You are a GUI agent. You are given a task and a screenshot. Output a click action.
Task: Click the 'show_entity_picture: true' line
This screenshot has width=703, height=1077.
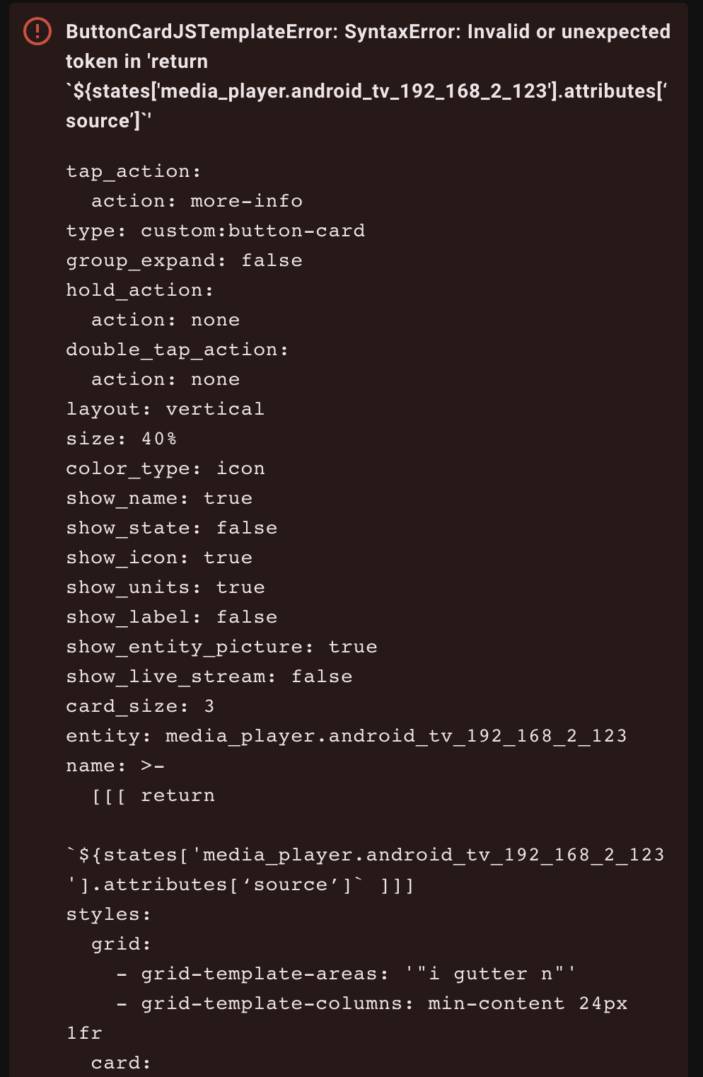pos(221,647)
